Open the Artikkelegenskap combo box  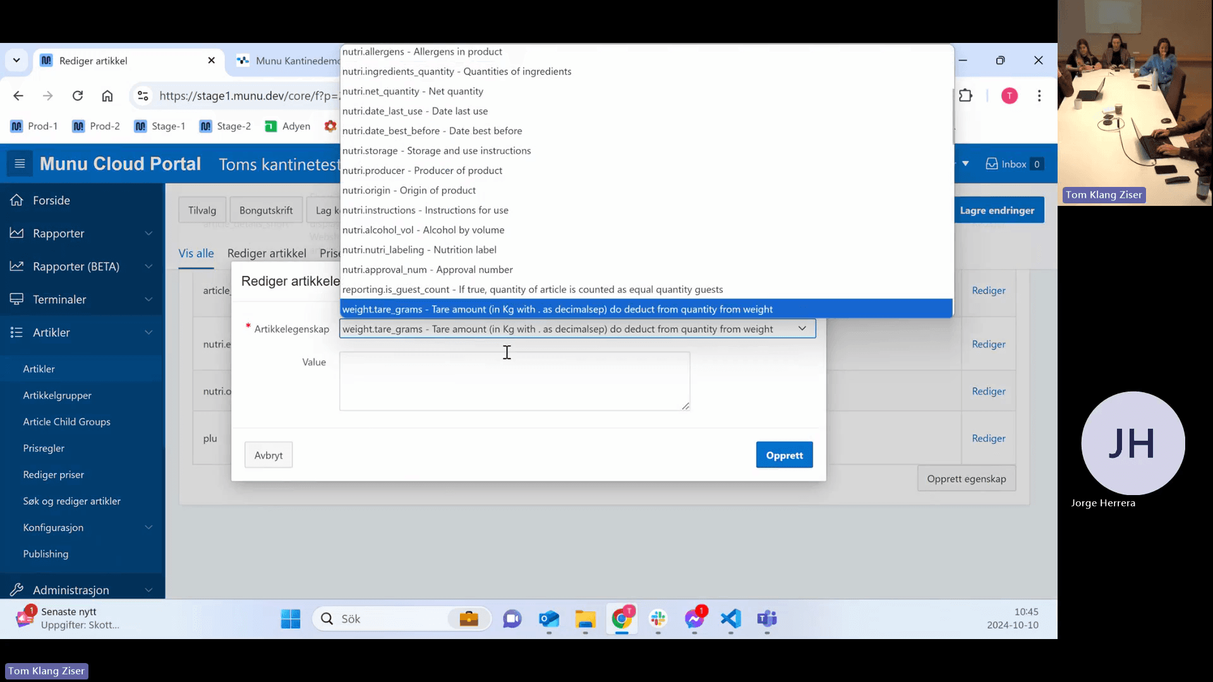click(577, 329)
